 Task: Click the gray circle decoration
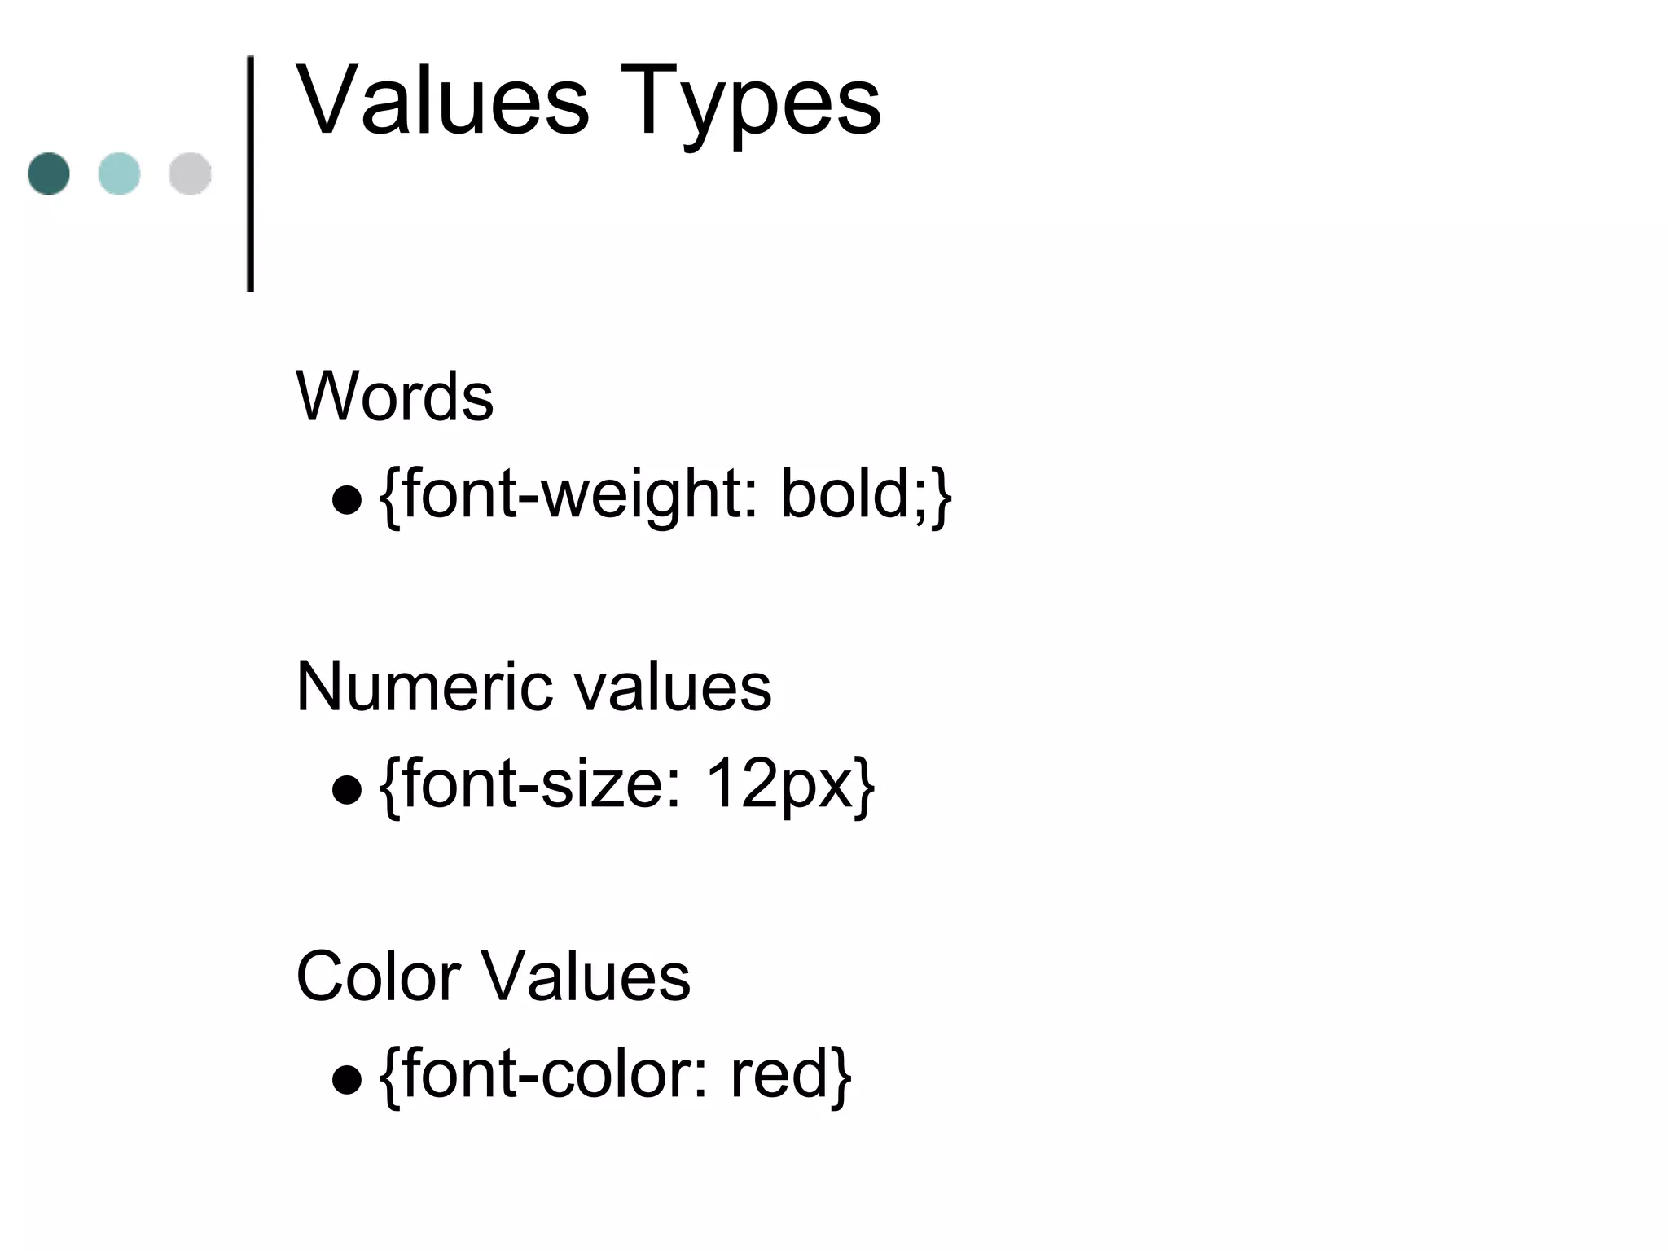190,173
